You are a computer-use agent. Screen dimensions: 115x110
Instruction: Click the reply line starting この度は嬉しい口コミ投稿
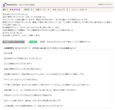(34, 106)
